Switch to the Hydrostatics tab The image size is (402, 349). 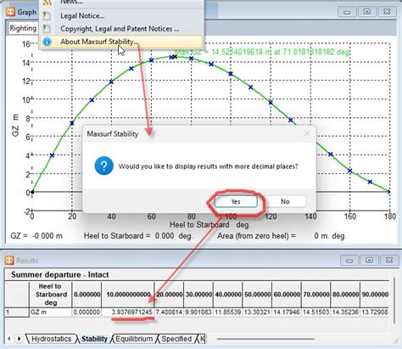51,339
